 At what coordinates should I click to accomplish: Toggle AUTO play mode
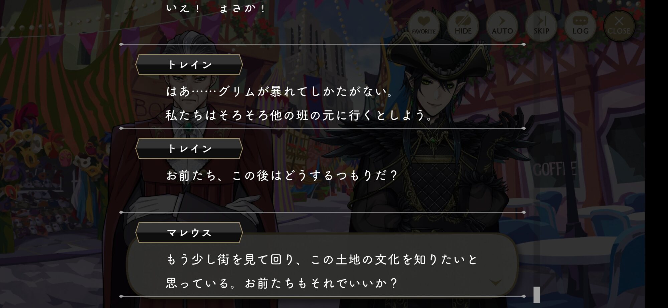[502, 26]
